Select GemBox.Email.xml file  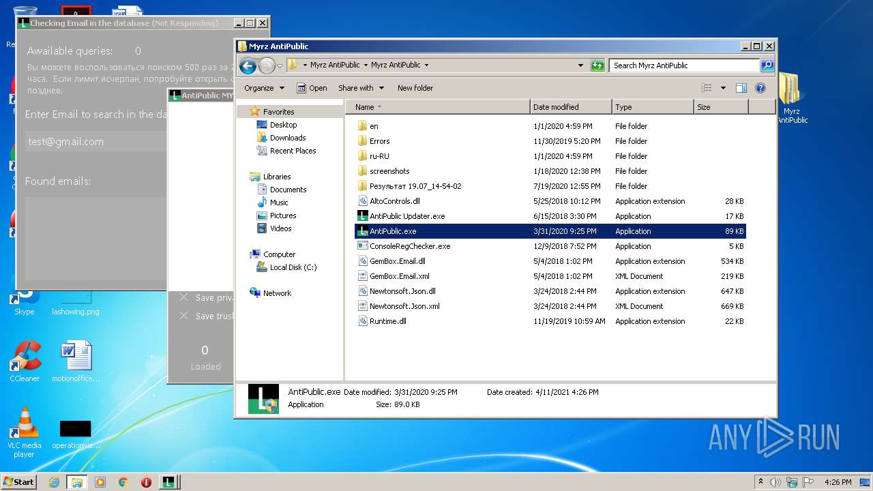(399, 276)
